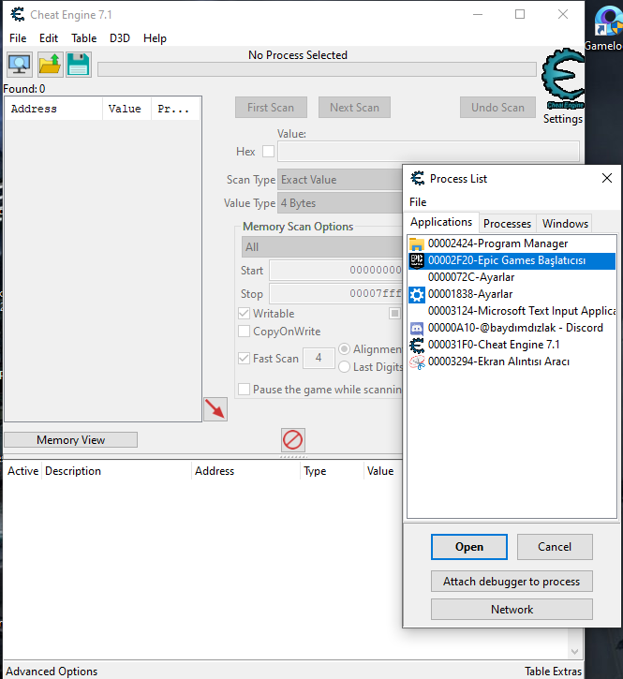
Task: Open the Table menu
Action: coord(84,38)
